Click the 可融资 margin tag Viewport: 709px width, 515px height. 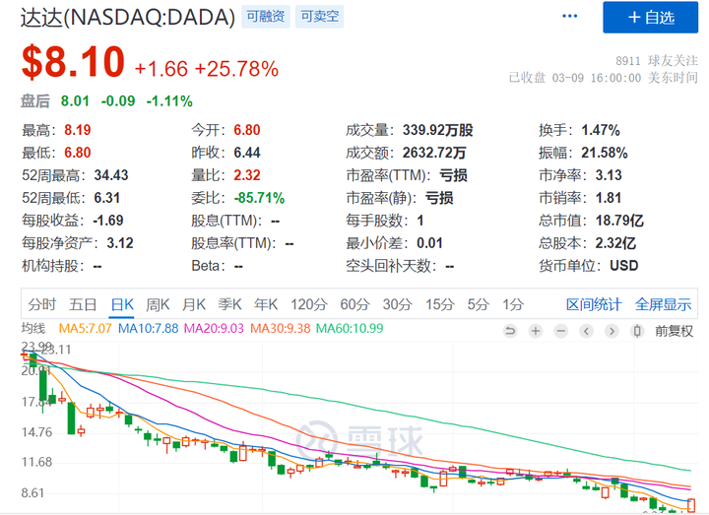(266, 17)
